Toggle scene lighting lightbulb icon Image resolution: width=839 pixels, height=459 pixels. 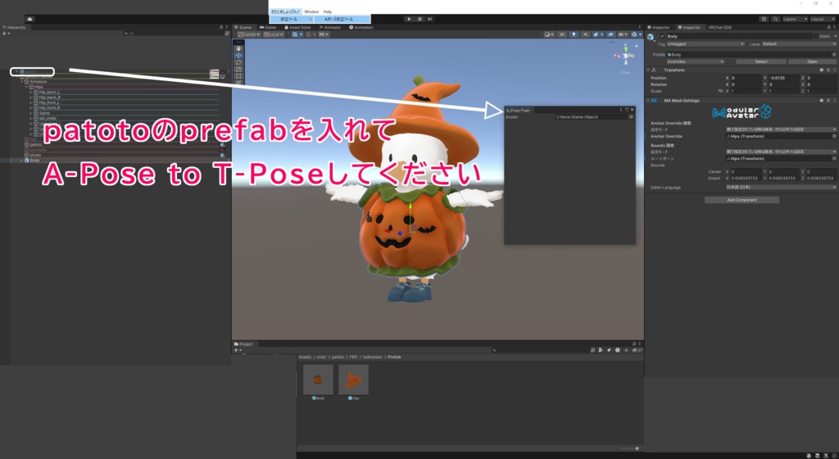point(574,34)
